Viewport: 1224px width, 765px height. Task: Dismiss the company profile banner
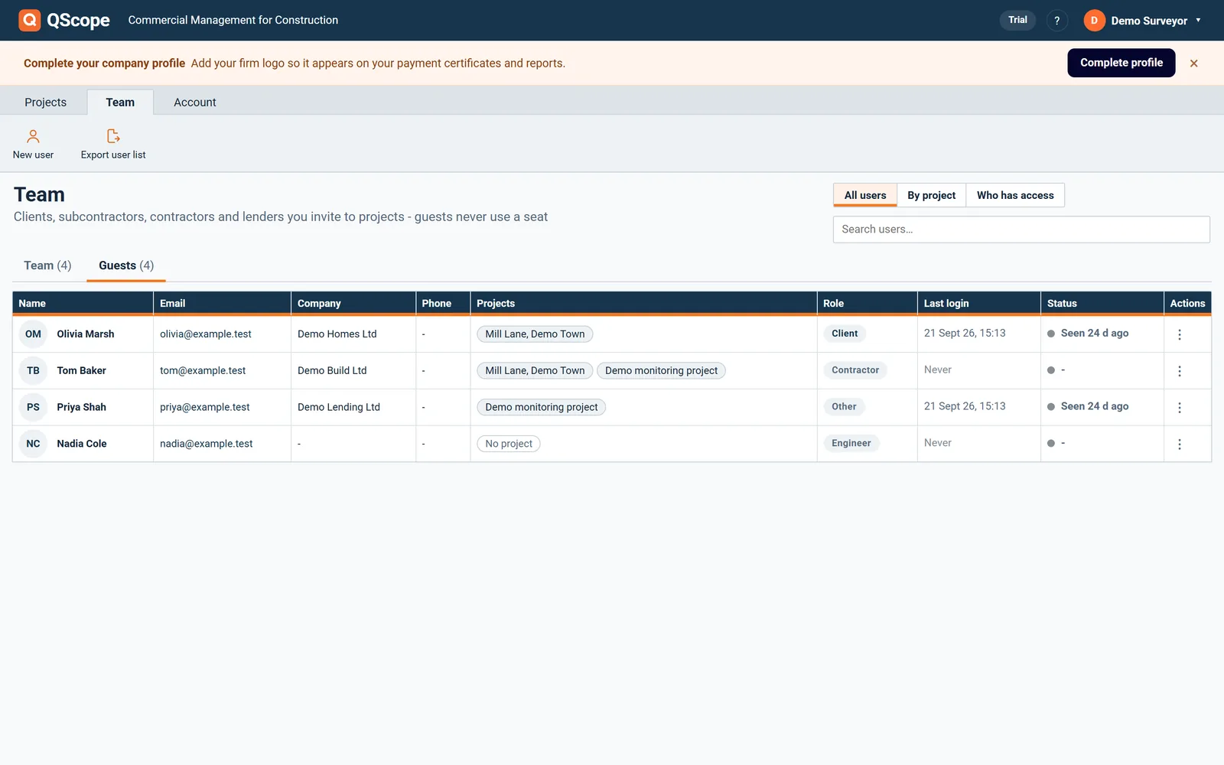coord(1193,63)
